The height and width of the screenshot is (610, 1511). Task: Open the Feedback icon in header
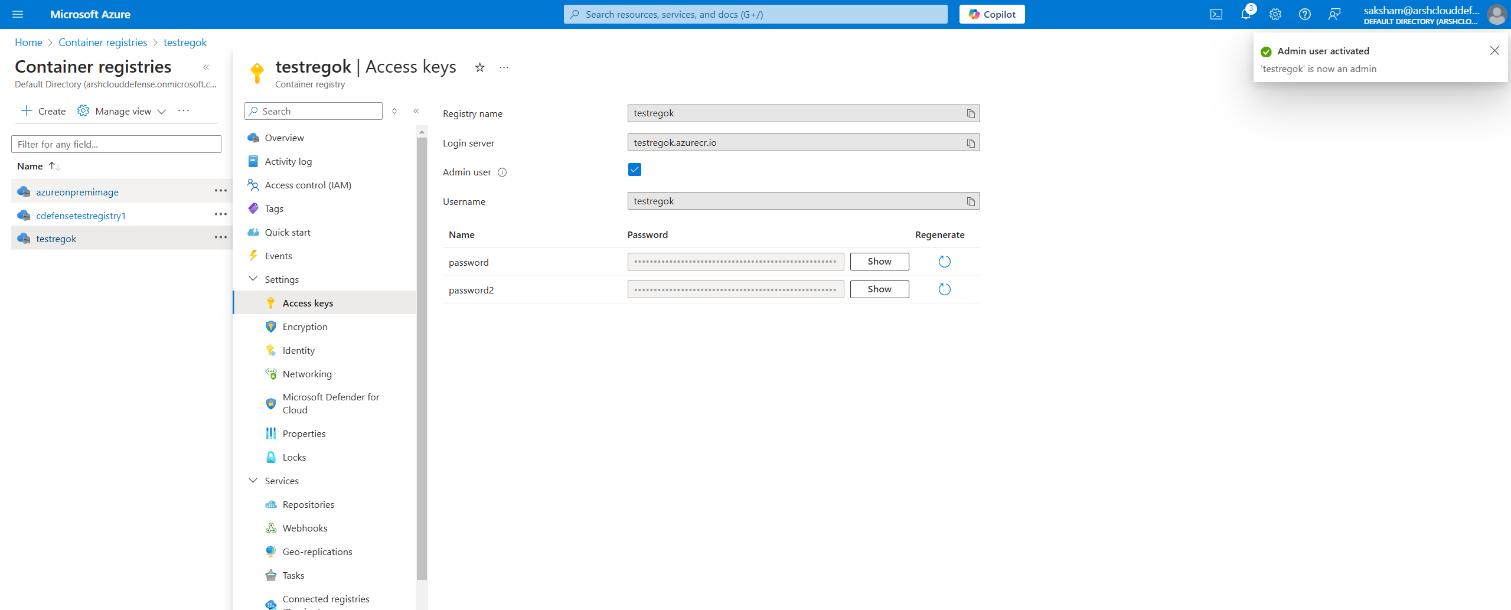pos(1334,14)
